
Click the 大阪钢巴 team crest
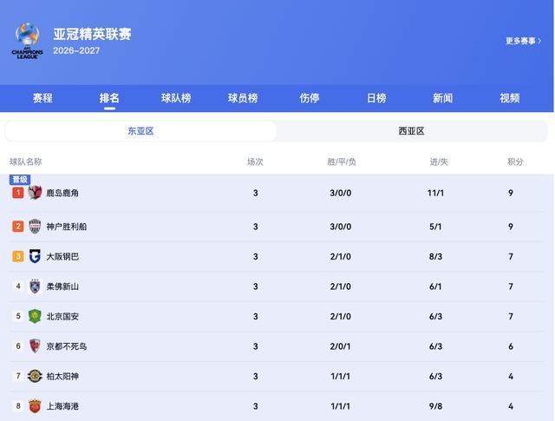click(35, 256)
